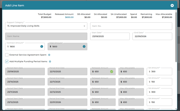Click the Released Amount $650.00 link
Screen dimensions: 180x111
click(x=69, y=17)
